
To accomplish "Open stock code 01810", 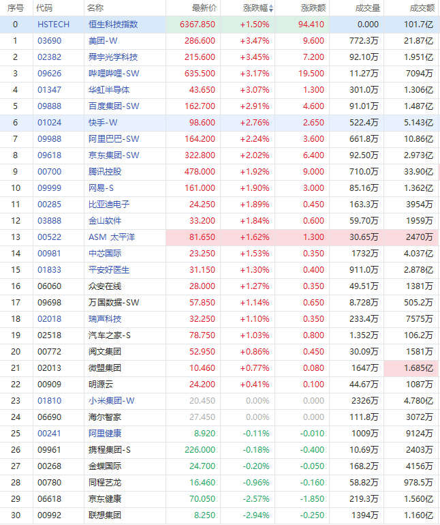I will pyautogui.click(x=50, y=401).
